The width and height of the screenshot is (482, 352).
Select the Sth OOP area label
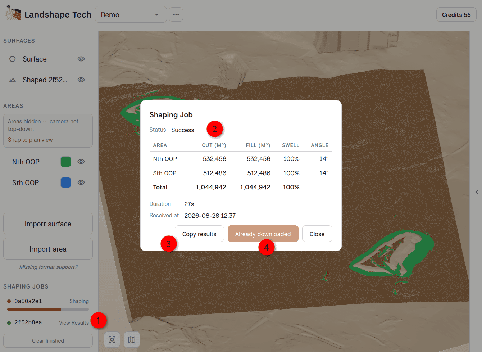[26, 183]
